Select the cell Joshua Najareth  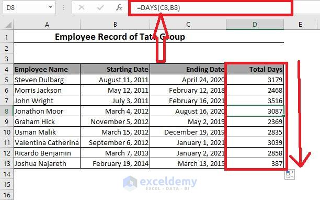tap(47, 164)
